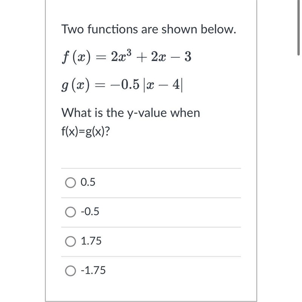
Task: Choose the 1.75 radio button
Action: (x=70, y=242)
